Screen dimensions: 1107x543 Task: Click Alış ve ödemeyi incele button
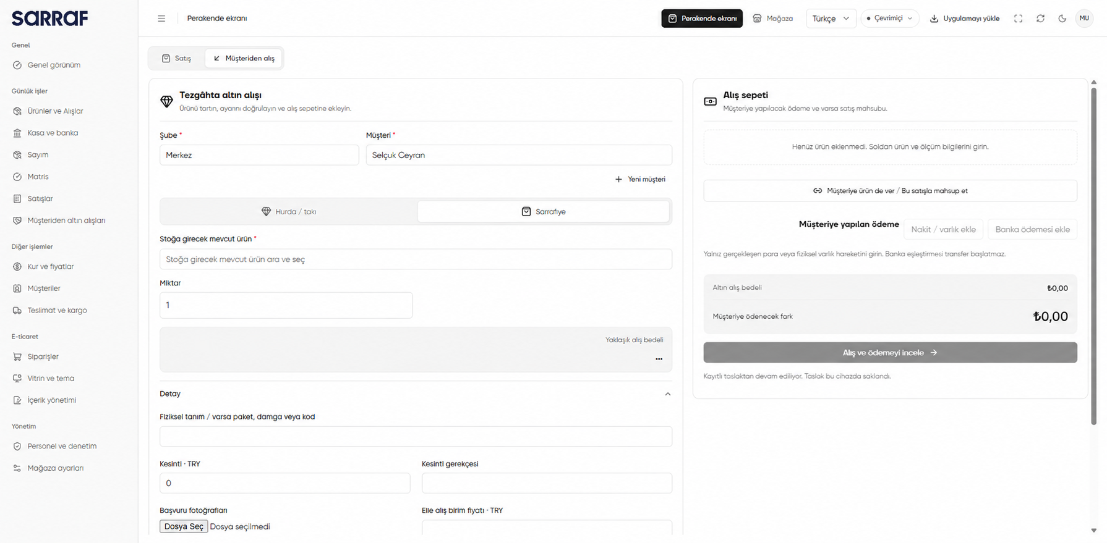(890, 353)
